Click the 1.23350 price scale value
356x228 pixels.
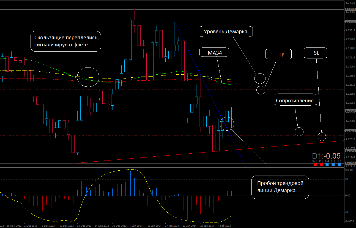tap(350, 48)
